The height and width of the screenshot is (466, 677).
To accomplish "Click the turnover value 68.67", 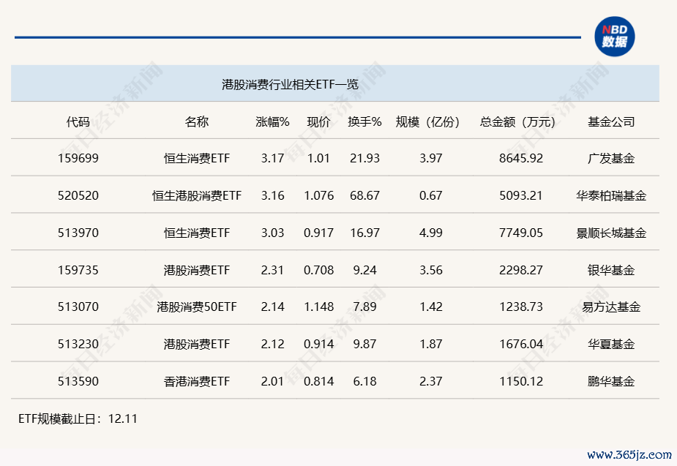I will (x=364, y=195).
